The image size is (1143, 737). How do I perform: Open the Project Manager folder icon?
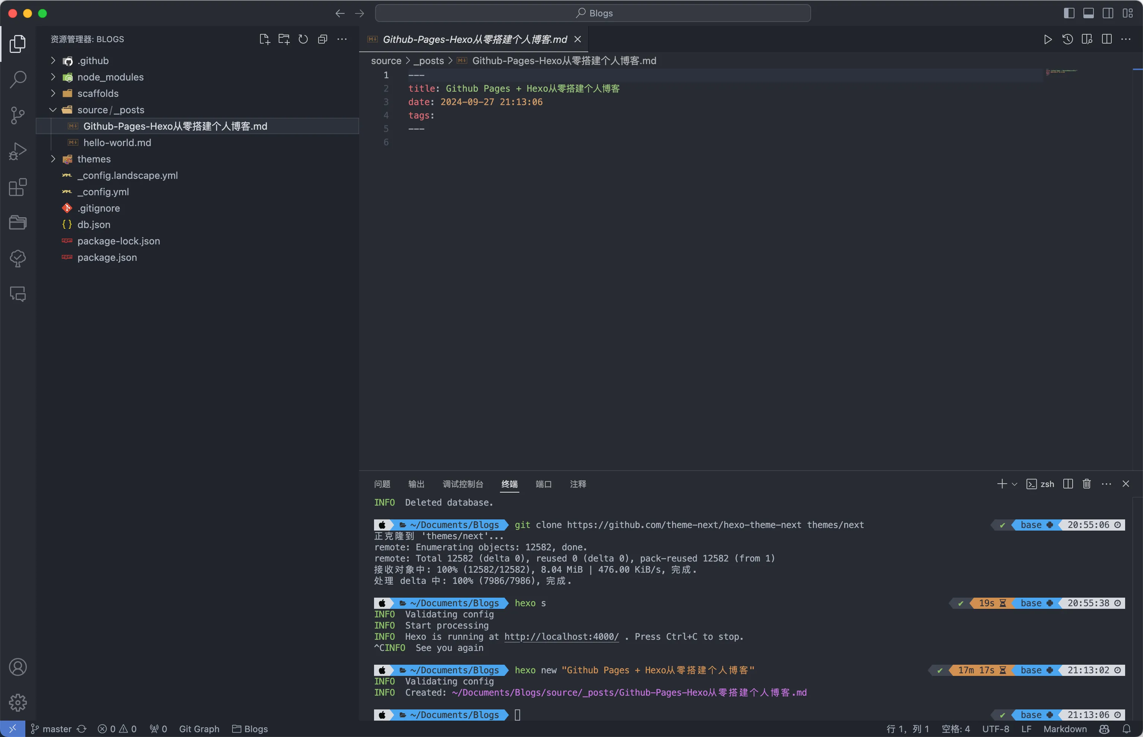(x=18, y=222)
